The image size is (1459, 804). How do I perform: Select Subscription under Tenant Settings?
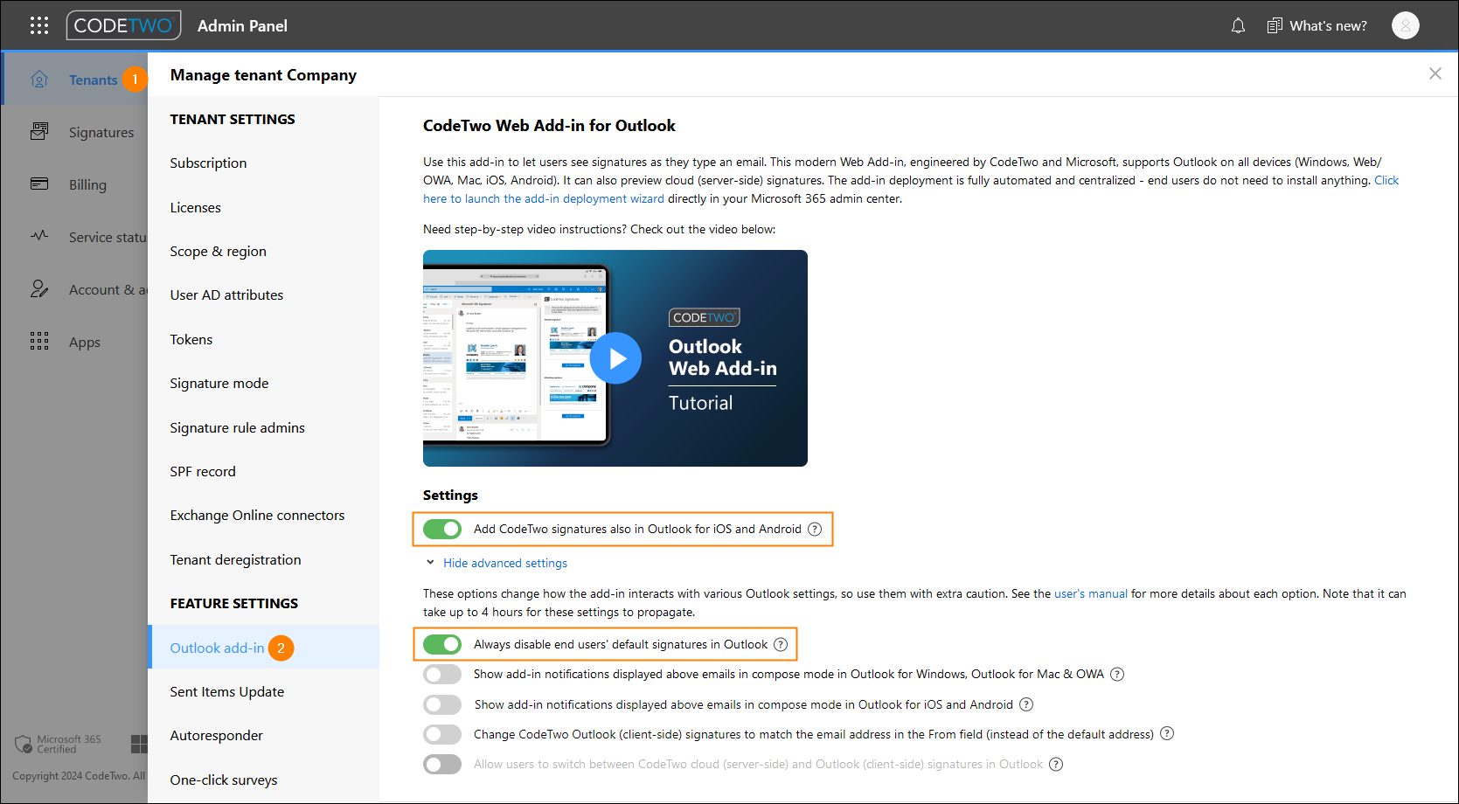pos(207,163)
